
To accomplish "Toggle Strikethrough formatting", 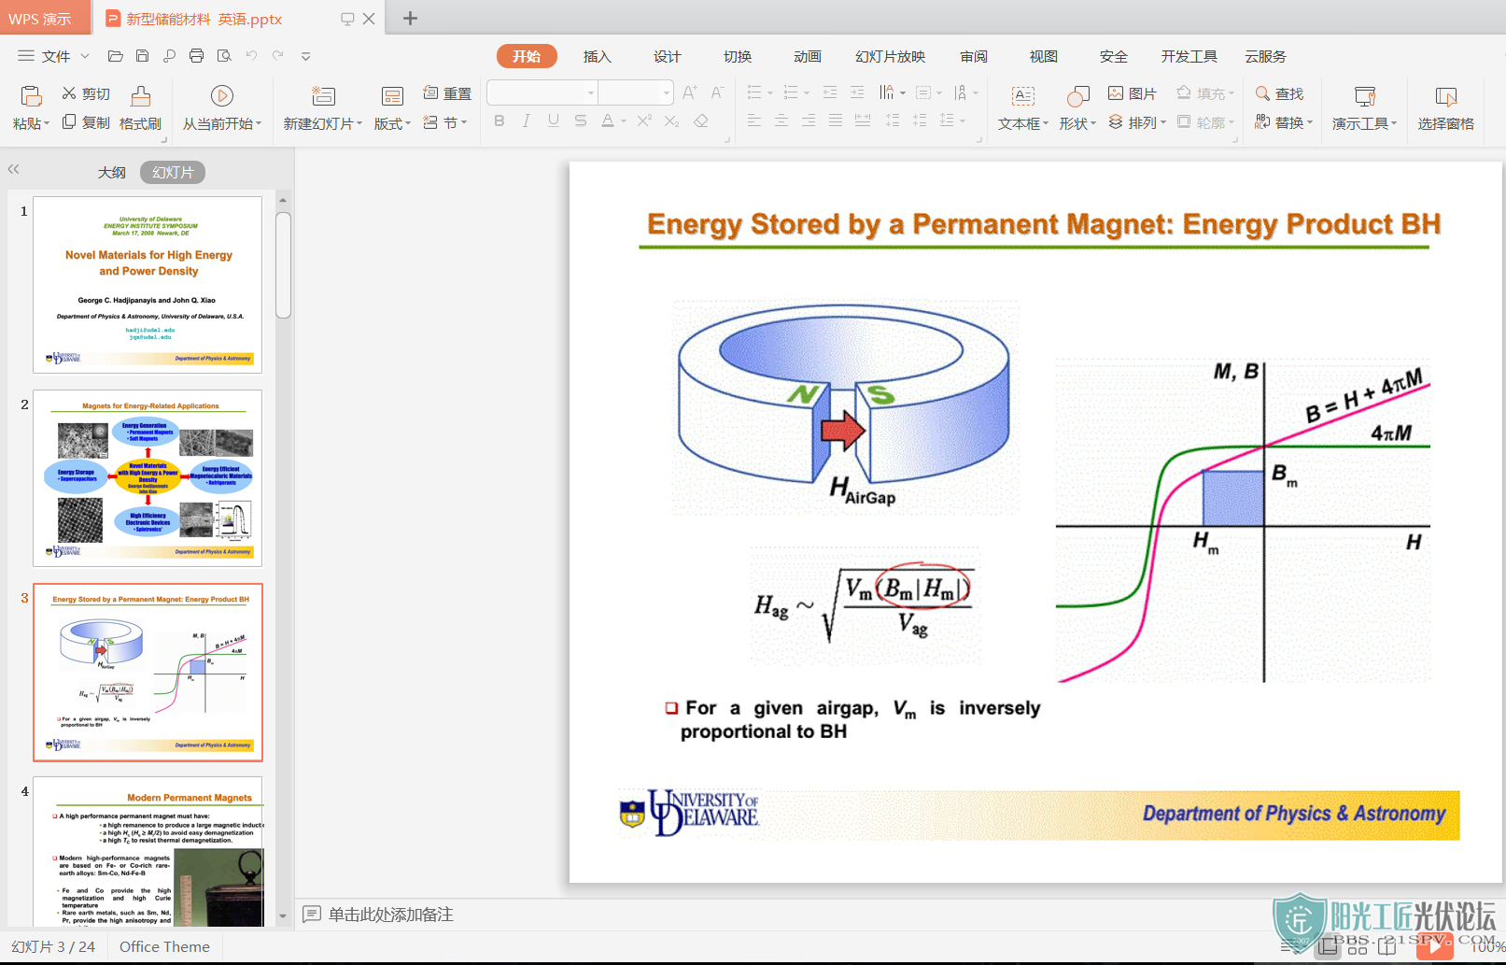I will click(x=581, y=121).
